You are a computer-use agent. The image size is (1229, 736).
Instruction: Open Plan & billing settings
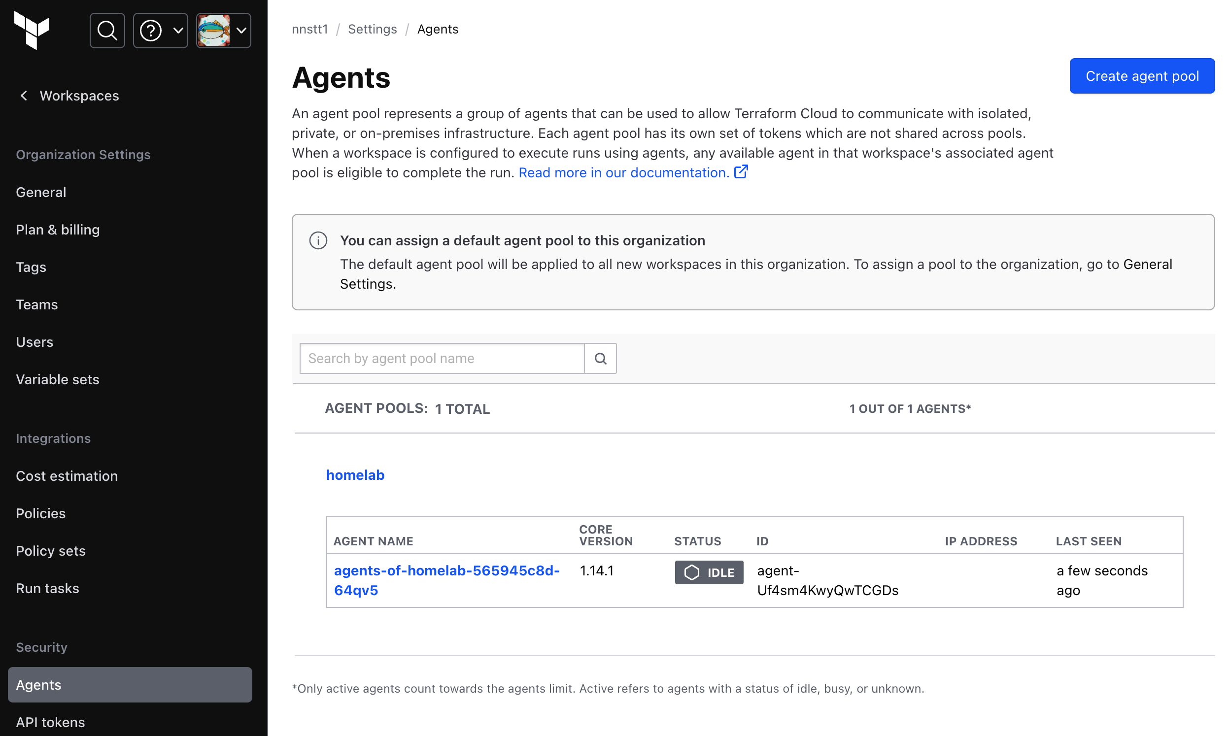58,230
